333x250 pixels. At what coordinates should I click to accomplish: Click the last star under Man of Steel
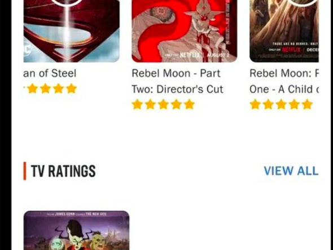tap(72, 89)
